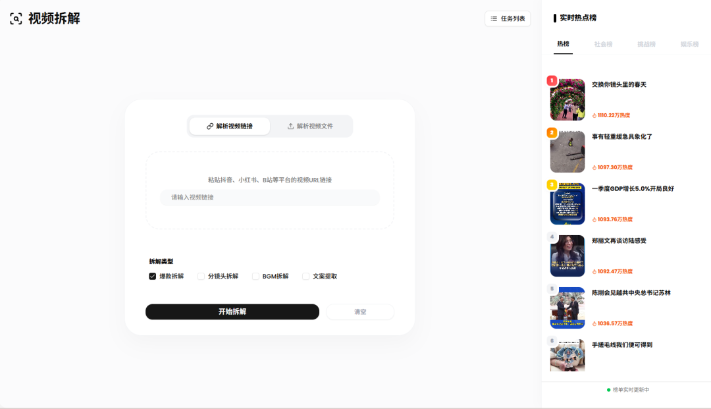Click the yellow rank 3 badge
This screenshot has width=711, height=409.
click(x=552, y=184)
